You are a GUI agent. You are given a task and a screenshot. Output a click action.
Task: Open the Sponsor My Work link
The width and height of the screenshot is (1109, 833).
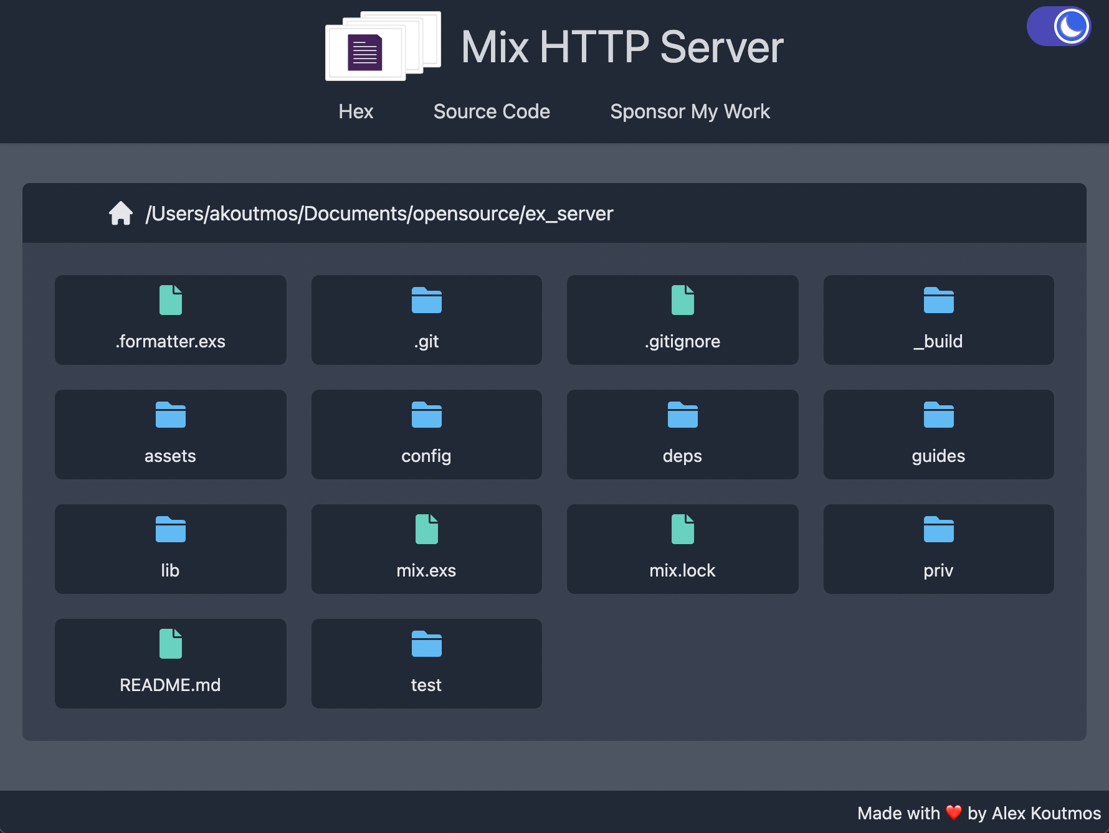[690, 111]
